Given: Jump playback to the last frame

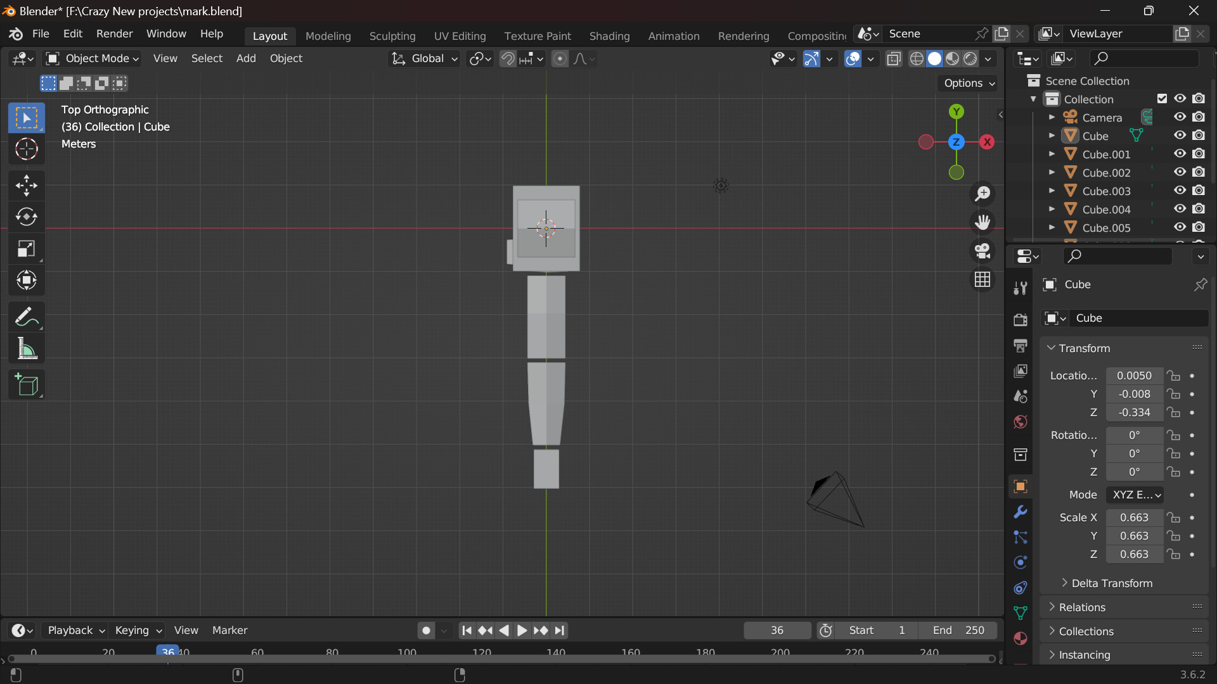Looking at the screenshot, I should coord(560,630).
